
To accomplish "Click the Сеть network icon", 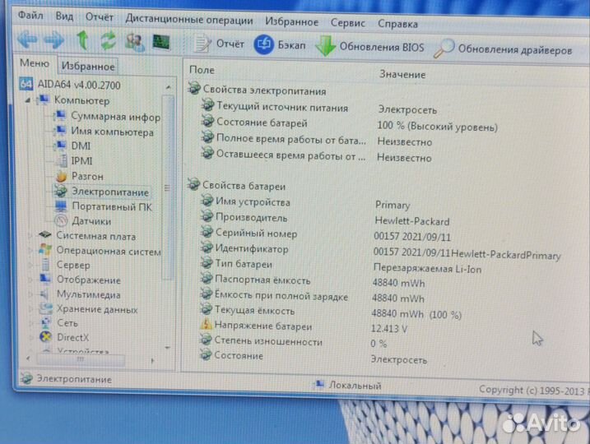I will [45, 322].
